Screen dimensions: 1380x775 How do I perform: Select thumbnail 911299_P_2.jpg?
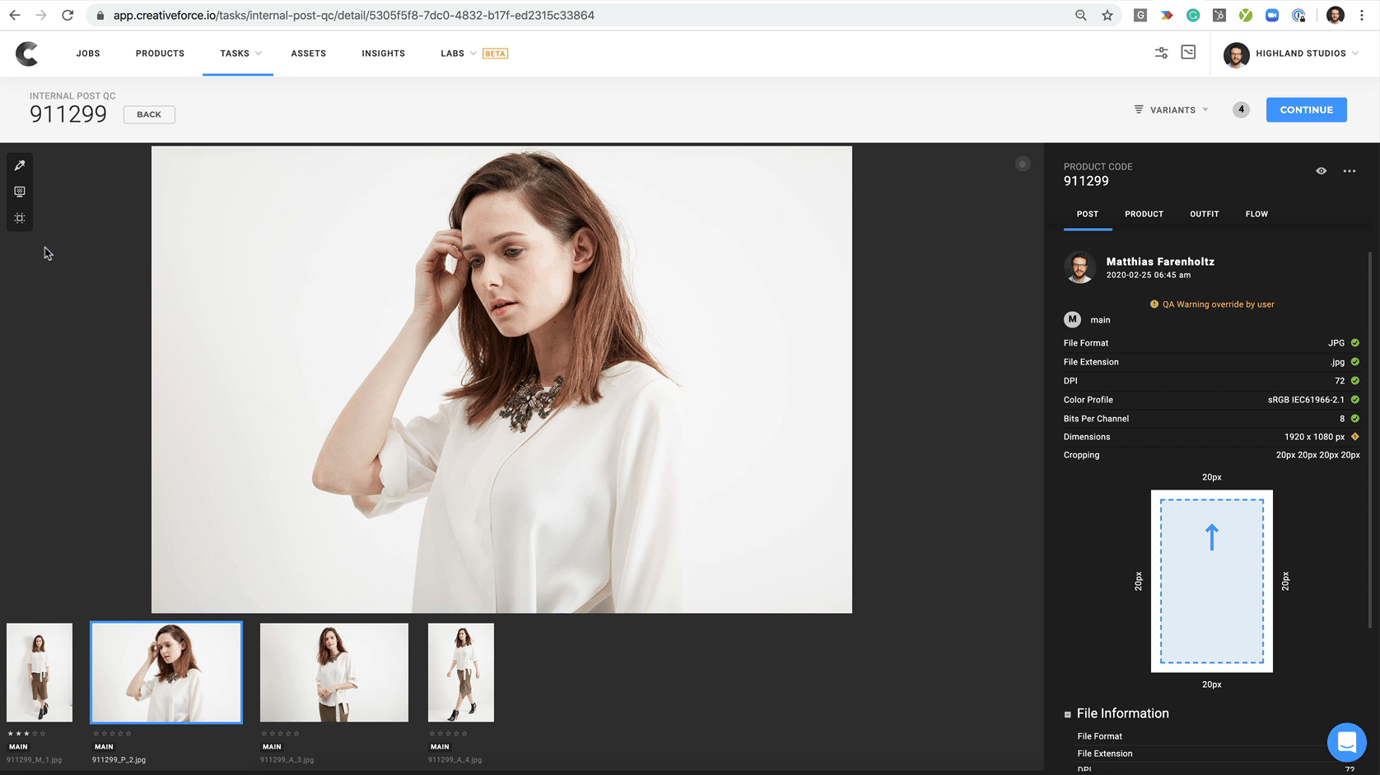point(166,672)
